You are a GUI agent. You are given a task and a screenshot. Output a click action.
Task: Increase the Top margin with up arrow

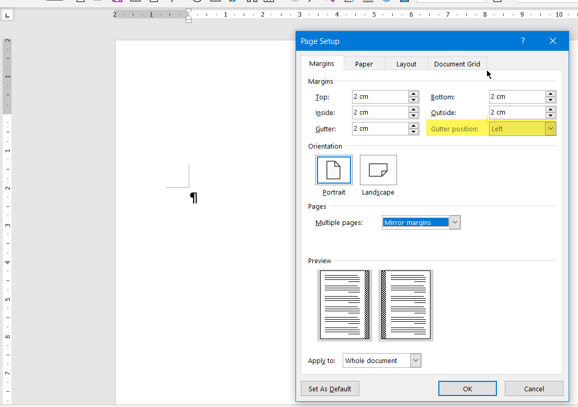click(x=414, y=94)
